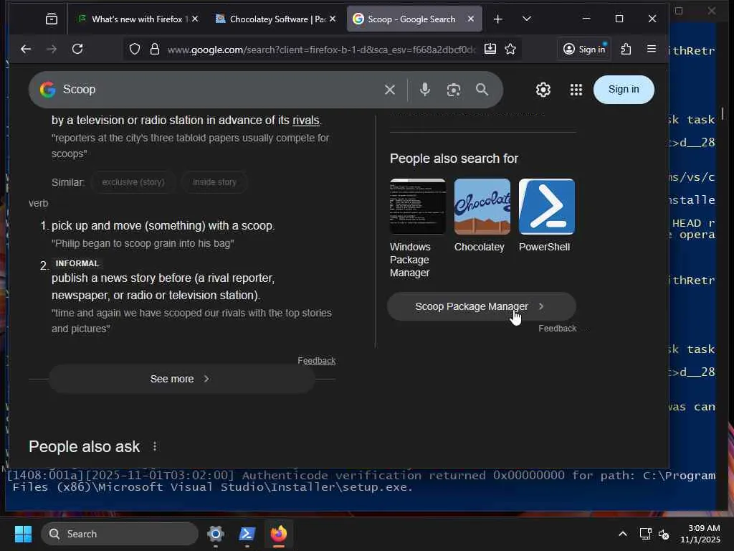Click 'People also search for' heading
The height and width of the screenshot is (551, 734).
454,159
